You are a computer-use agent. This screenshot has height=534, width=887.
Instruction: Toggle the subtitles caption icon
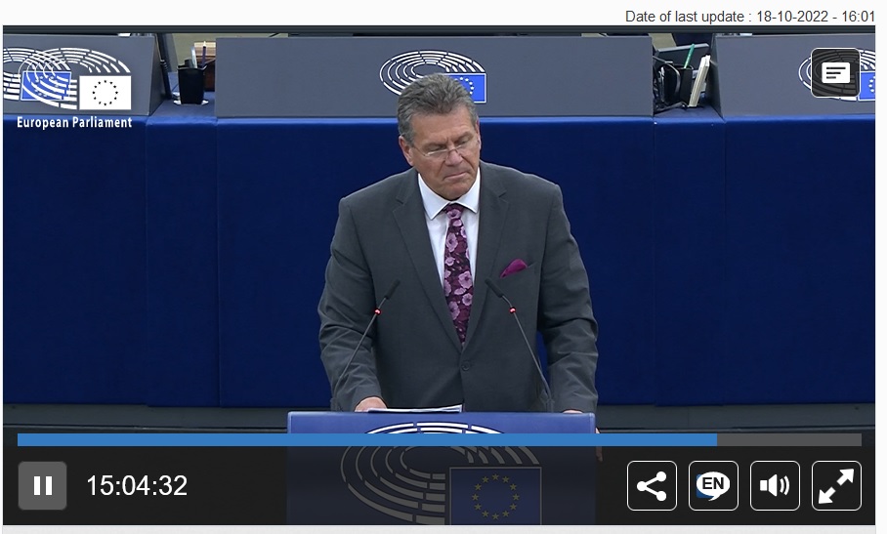[x=835, y=73]
